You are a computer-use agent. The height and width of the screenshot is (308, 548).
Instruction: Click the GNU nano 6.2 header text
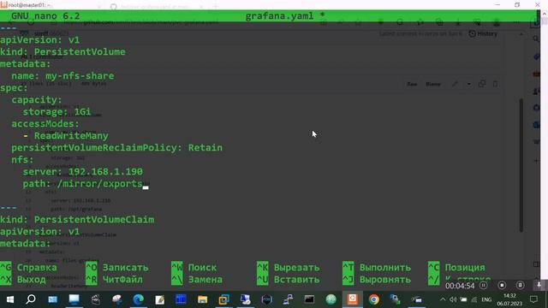tap(45, 16)
